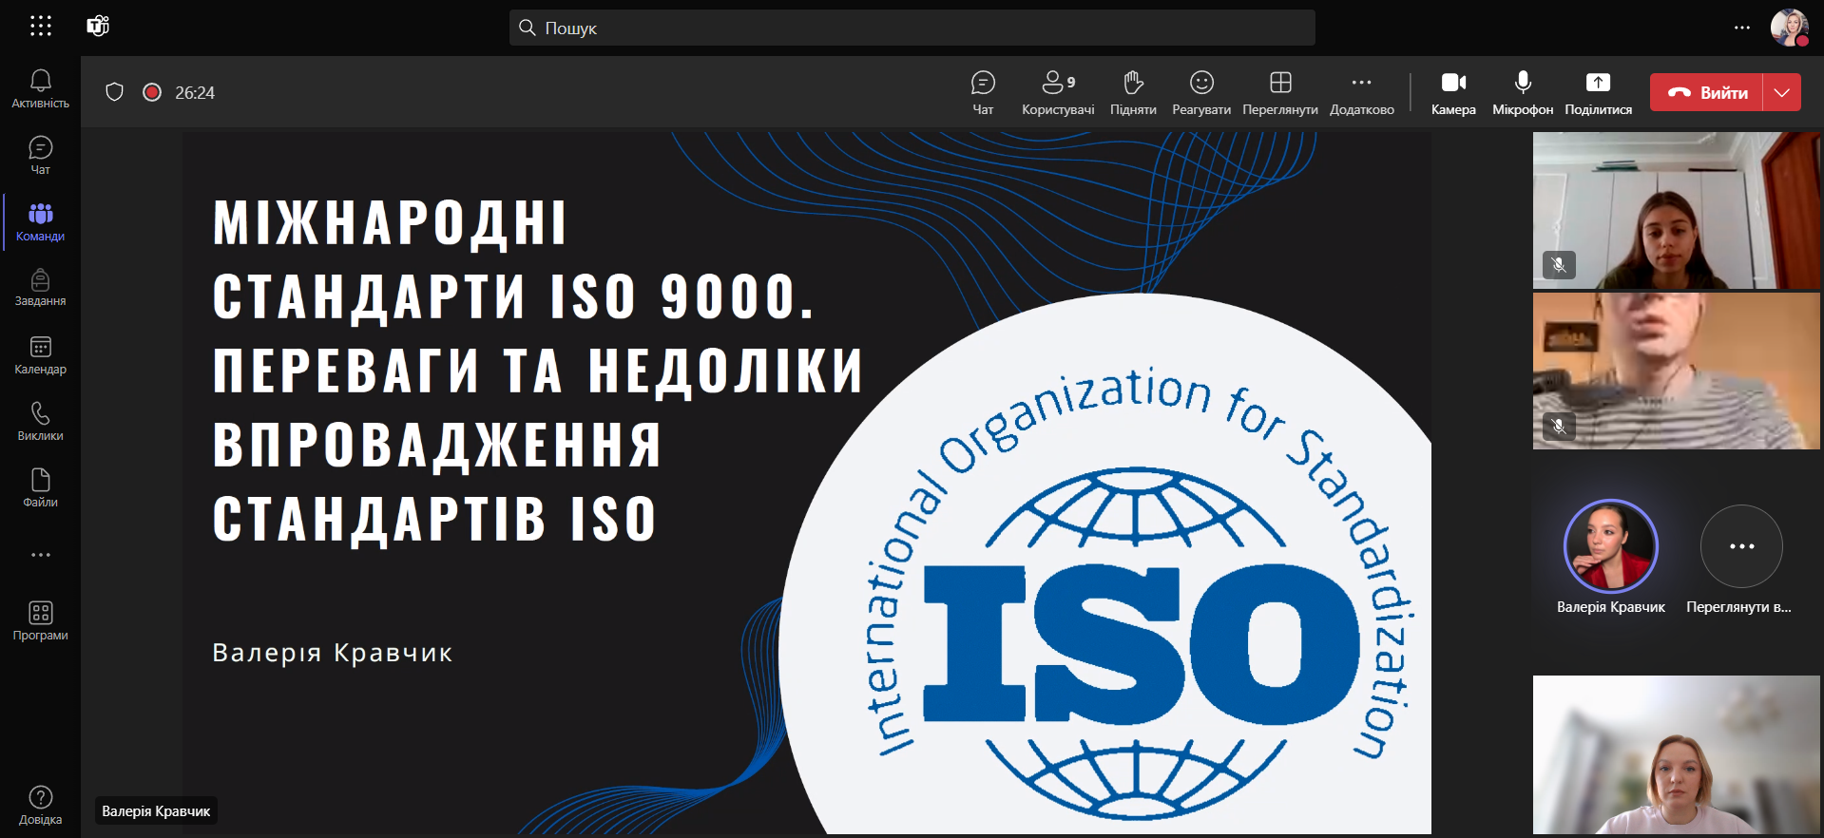Raise hand with Підняти icon
The image size is (1824, 838).
point(1133,93)
